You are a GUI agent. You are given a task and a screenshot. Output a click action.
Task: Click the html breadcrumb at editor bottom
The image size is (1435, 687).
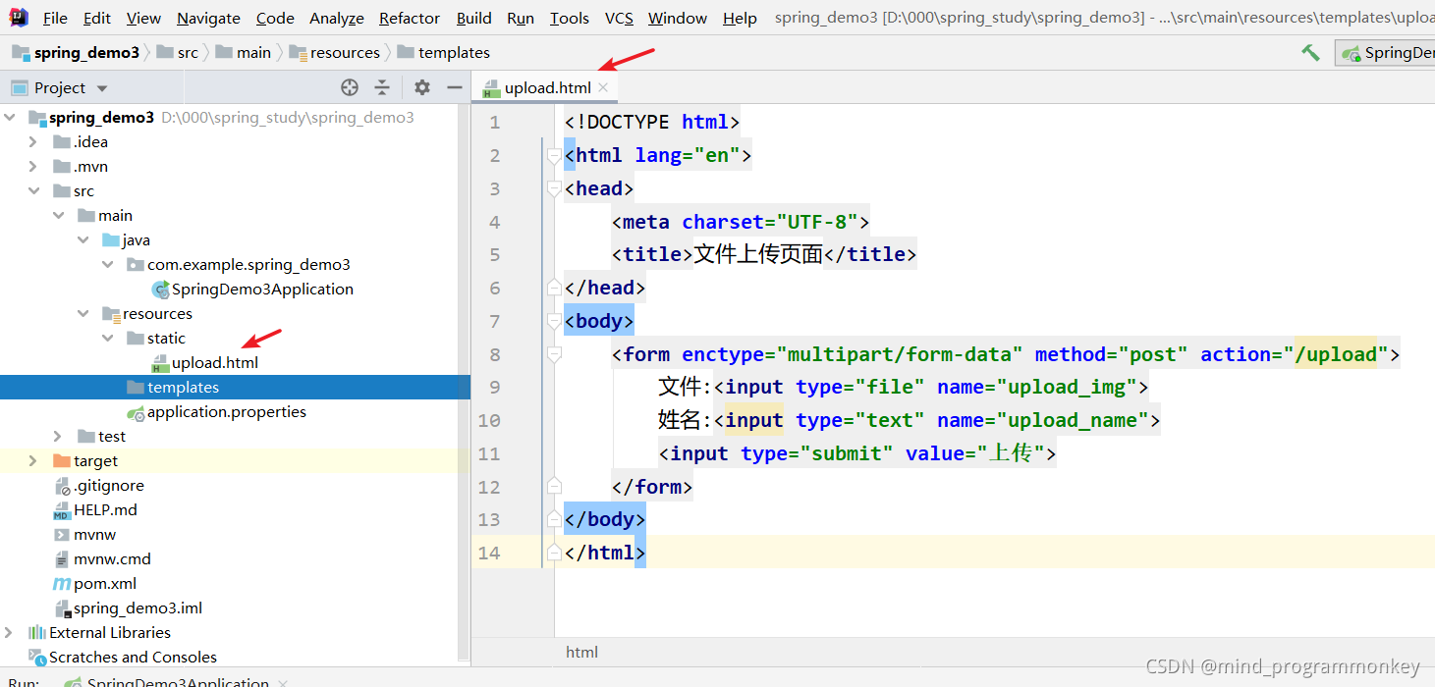[581, 652]
